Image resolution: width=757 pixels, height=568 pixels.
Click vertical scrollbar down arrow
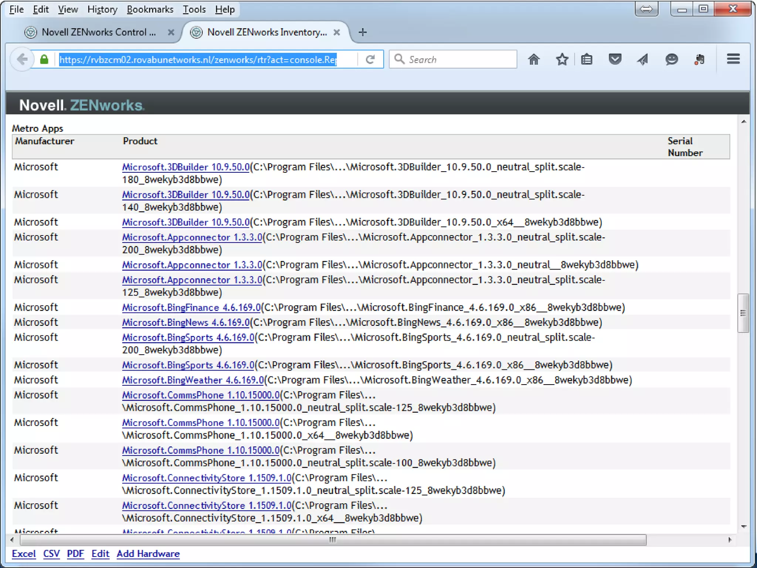coord(744,526)
